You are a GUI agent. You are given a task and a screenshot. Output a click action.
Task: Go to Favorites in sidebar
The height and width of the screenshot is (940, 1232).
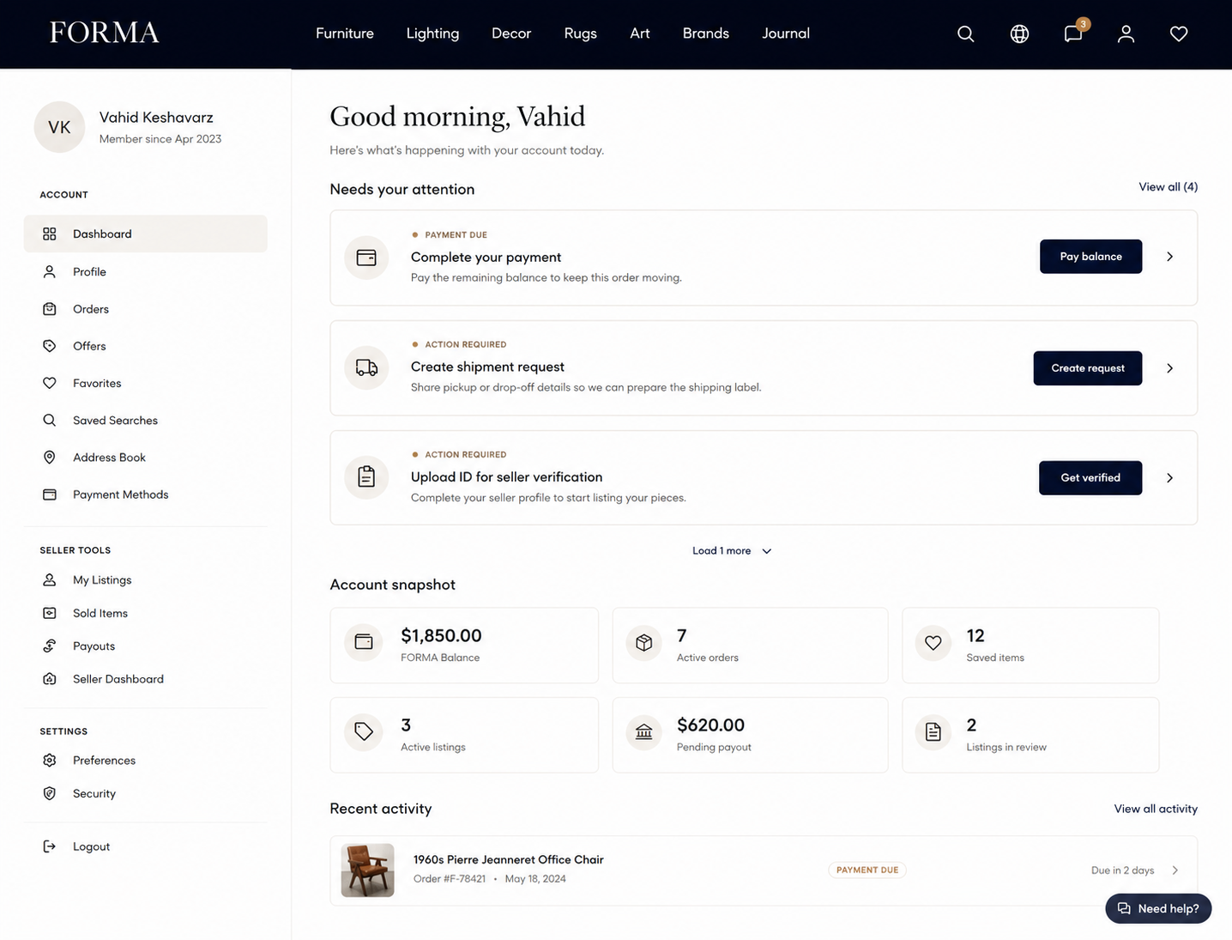pos(146,383)
